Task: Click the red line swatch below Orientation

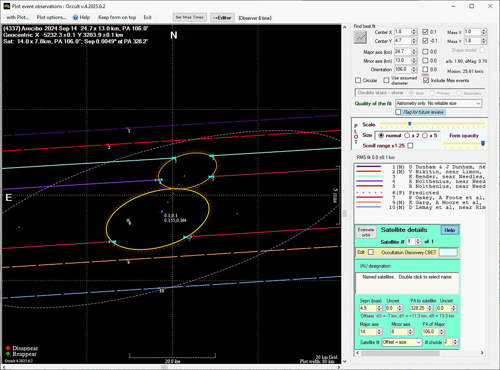Action: [425, 75]
